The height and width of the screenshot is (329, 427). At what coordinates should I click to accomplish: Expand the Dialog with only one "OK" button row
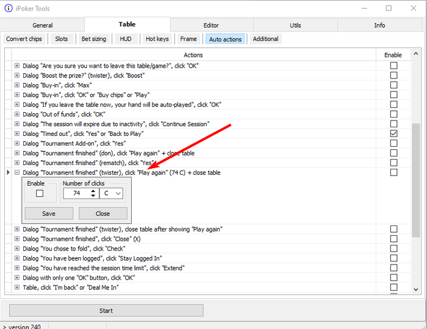(17, 278)
